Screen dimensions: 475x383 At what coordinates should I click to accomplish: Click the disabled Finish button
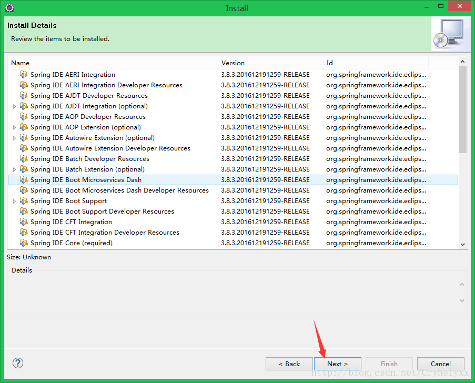[389, 364]
